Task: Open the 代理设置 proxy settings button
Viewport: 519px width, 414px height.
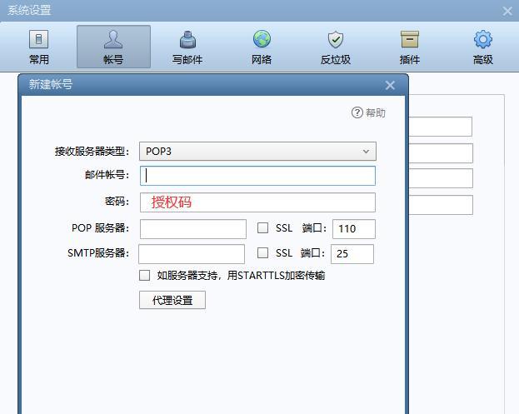Action: coord(172,300)
